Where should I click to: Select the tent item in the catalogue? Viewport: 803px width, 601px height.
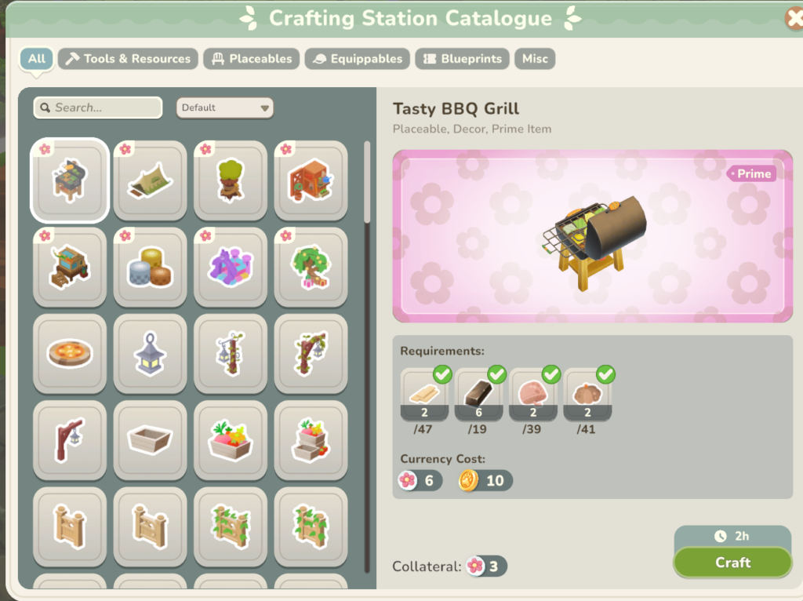point(150,180)
